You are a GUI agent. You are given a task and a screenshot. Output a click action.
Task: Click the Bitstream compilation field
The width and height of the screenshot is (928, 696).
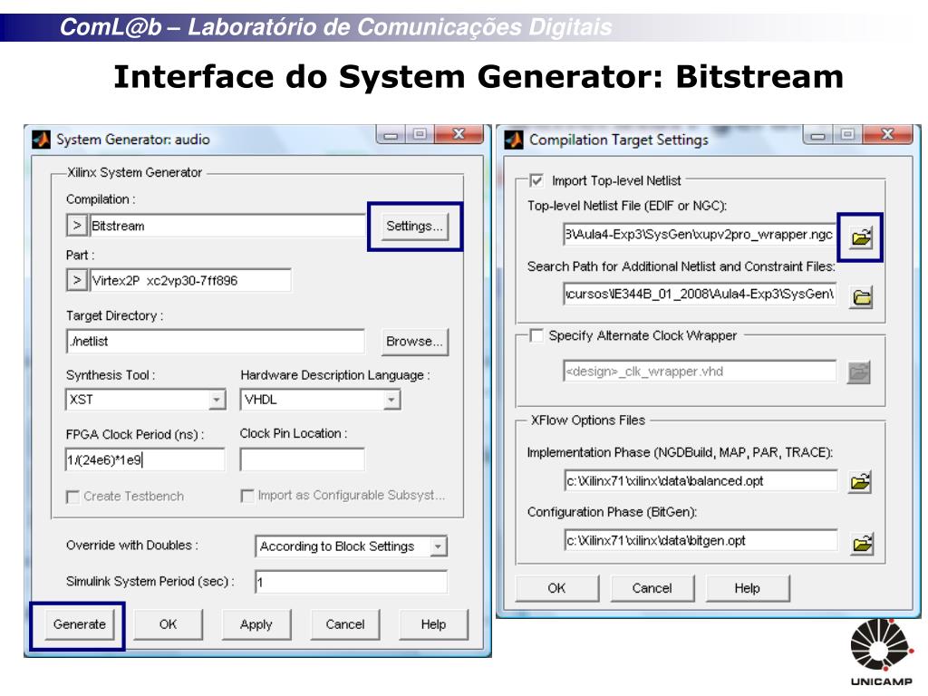pyautogui.click(x=227, y=226)
